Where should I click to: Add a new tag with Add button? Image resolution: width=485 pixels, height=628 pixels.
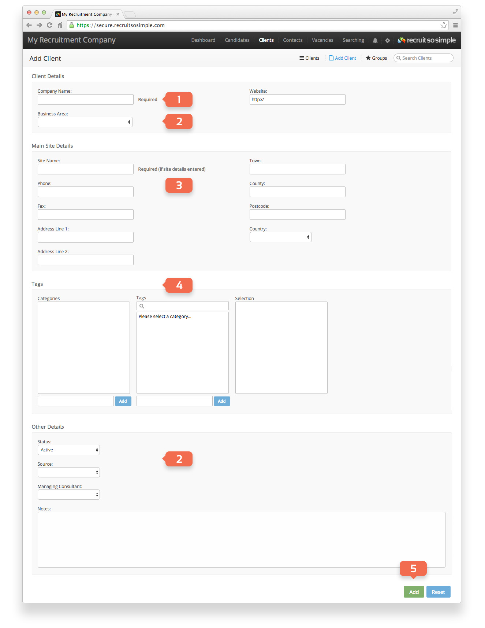(x=222, y=401)
